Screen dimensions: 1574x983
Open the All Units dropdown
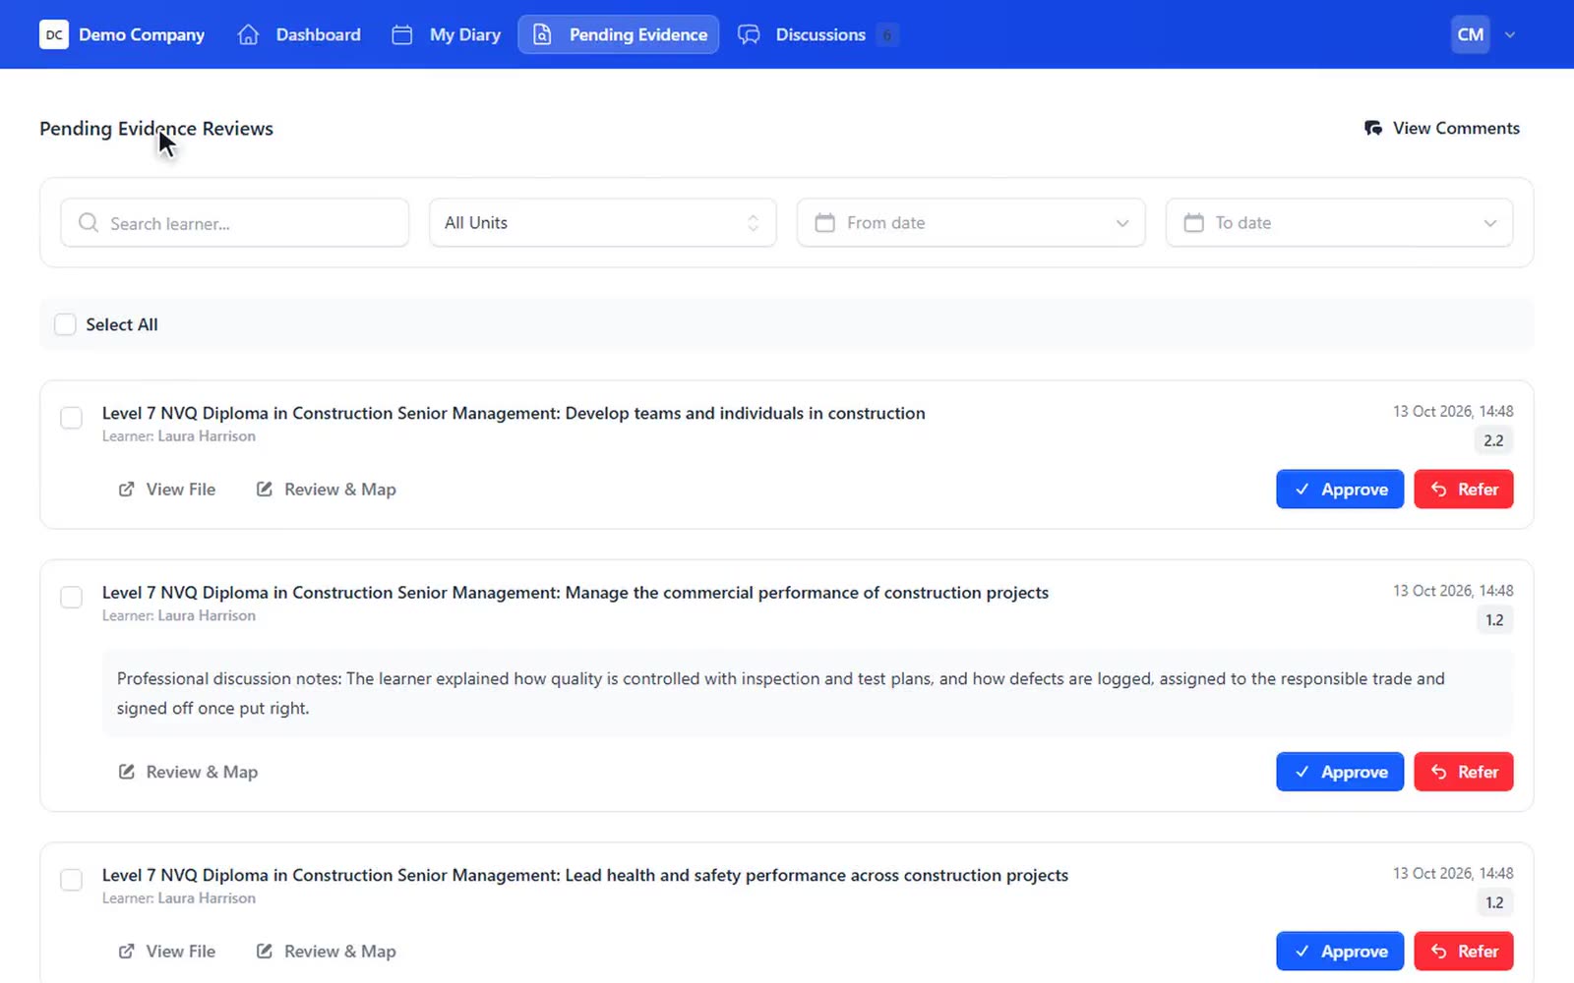pos(602,222)
